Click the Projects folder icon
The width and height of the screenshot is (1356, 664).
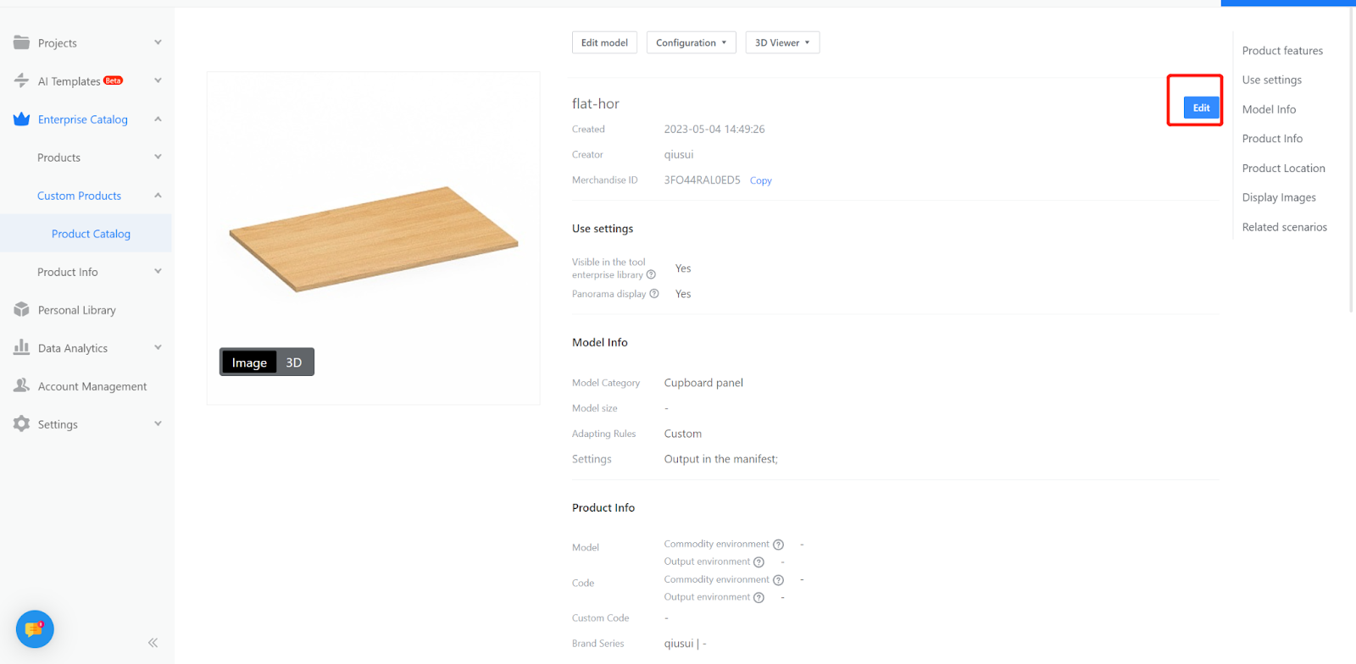tap(22, 42)
